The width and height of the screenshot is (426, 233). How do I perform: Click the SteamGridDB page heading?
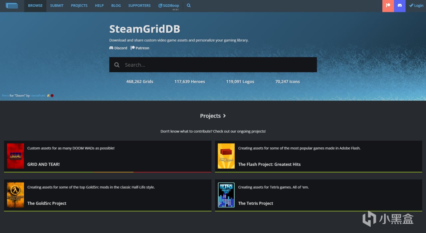145,29
